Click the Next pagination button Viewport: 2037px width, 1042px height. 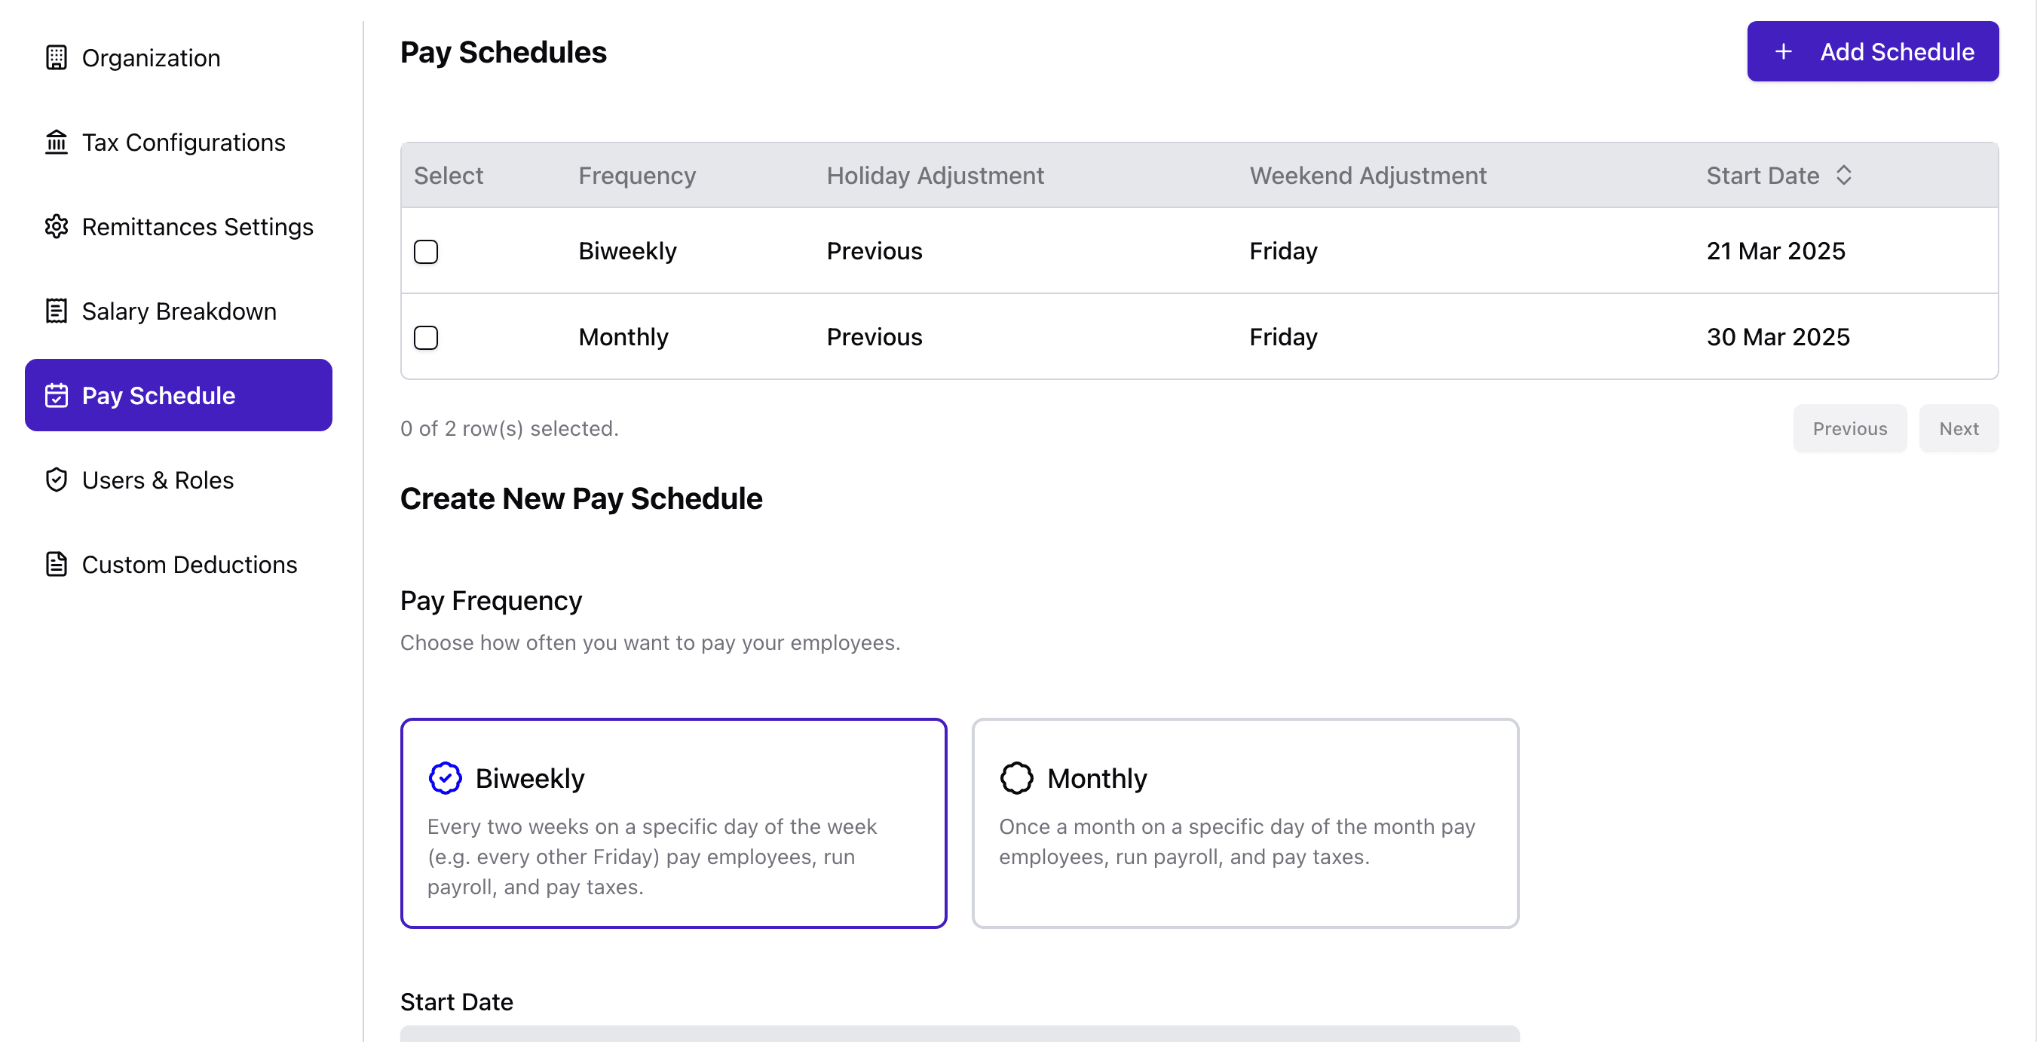(x=1958, y=428)
